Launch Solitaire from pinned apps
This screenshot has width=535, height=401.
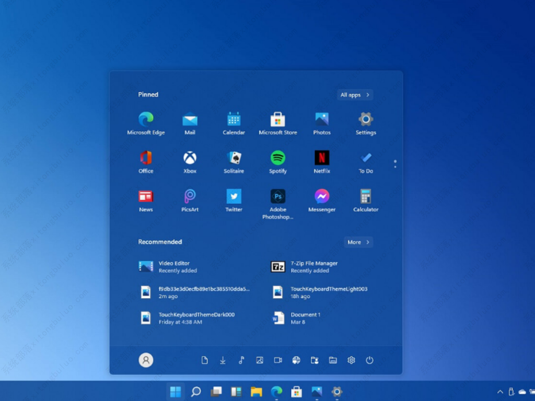(234, 158)
